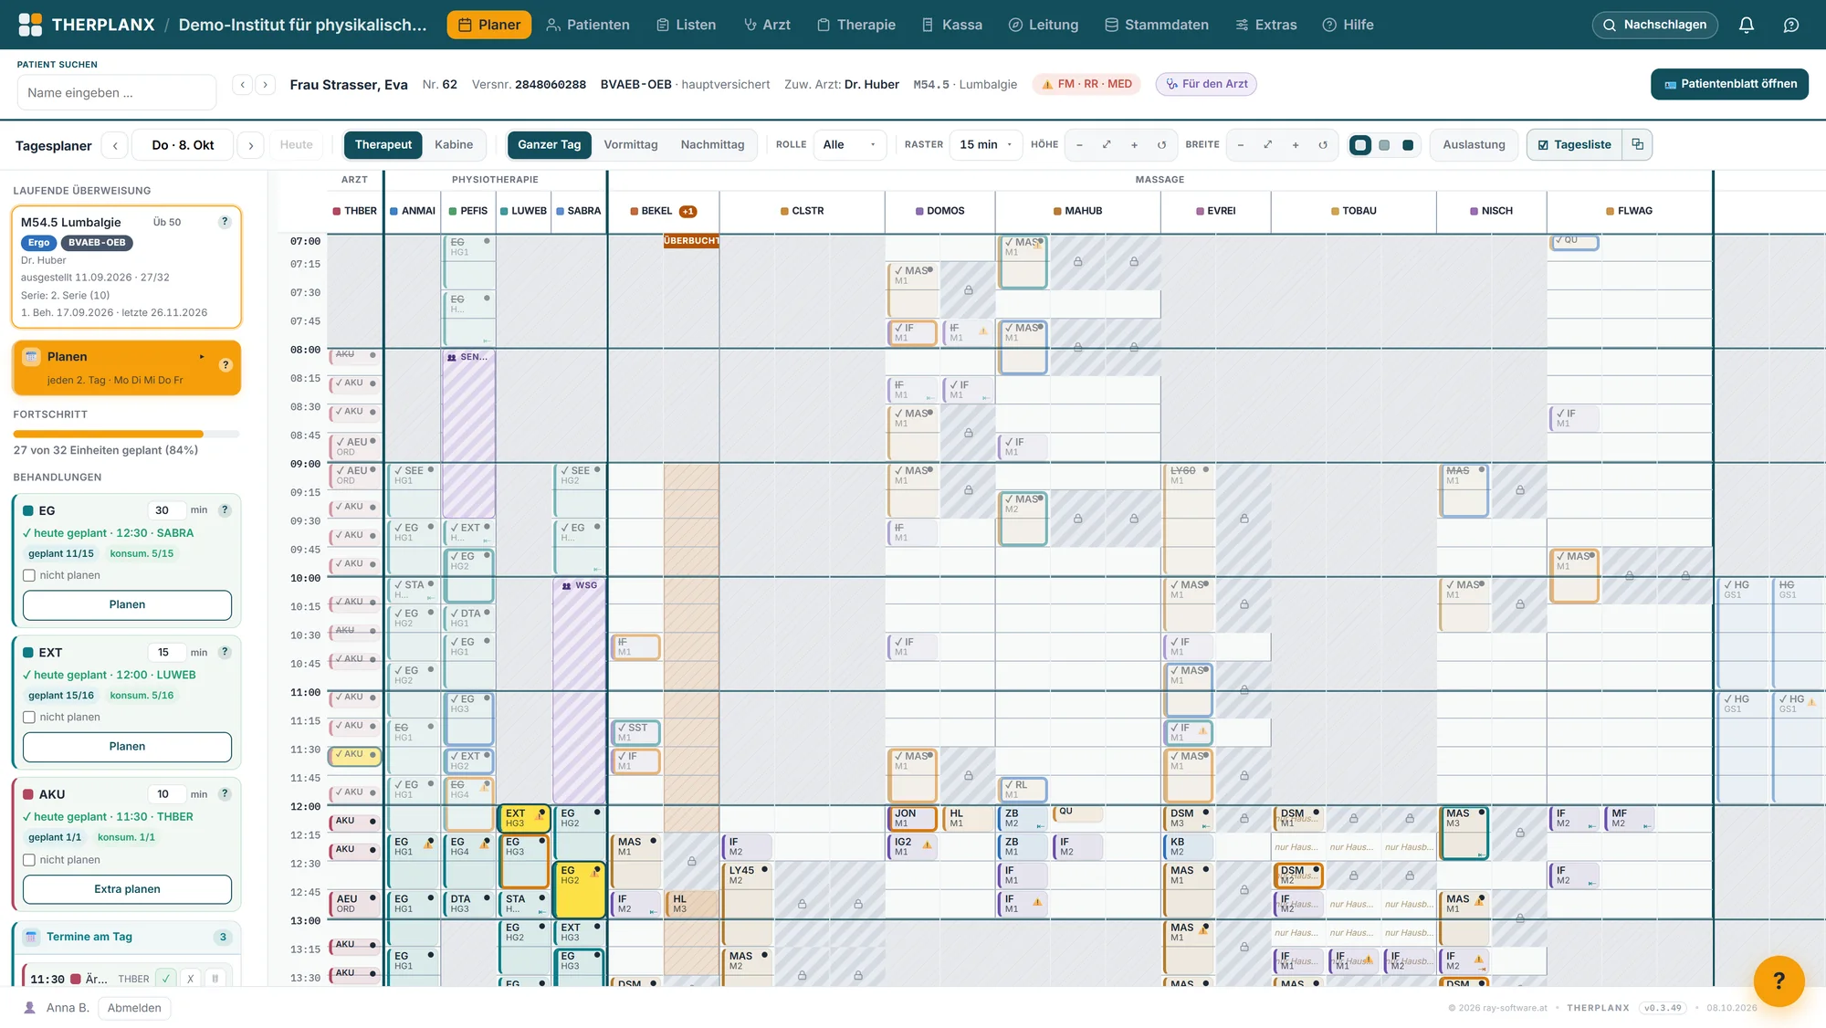The image size is (1826, 1028).
Task: Check 'nicht planen' for EG treatment
Action: 29,575
